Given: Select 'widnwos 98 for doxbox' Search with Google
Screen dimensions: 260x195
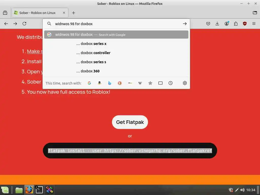Looking at the screenshot, I should point(116,35).
